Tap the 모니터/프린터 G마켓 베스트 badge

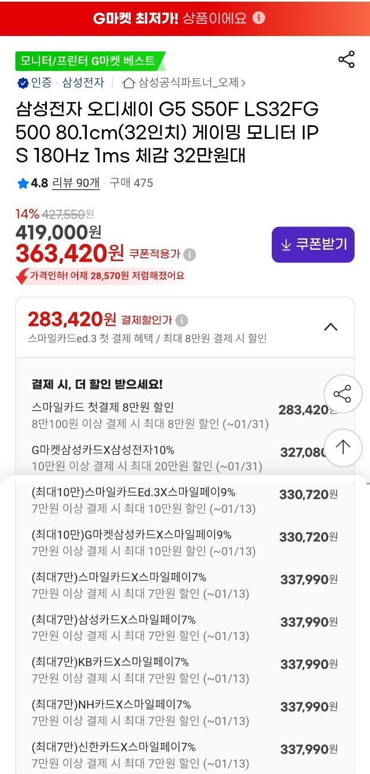tap(89, 61)
